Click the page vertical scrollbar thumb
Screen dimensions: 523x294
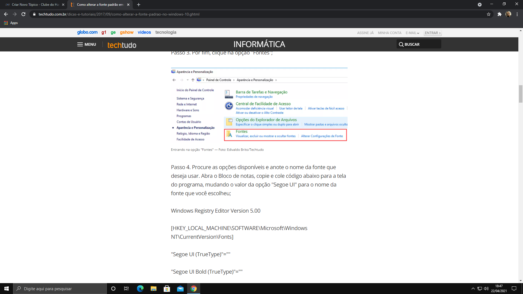[x=521, y=94]
